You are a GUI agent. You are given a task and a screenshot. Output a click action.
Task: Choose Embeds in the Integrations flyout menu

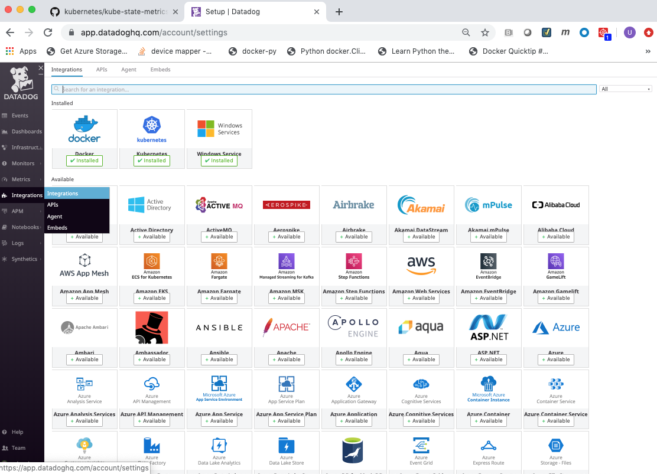pos(77,228)
